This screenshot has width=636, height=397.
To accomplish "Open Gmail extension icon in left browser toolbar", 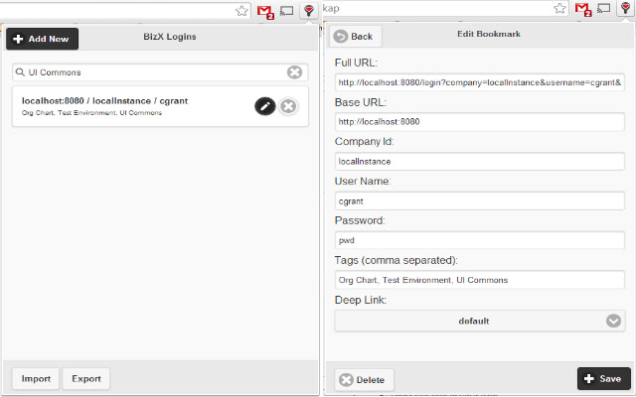I will 265,11.
